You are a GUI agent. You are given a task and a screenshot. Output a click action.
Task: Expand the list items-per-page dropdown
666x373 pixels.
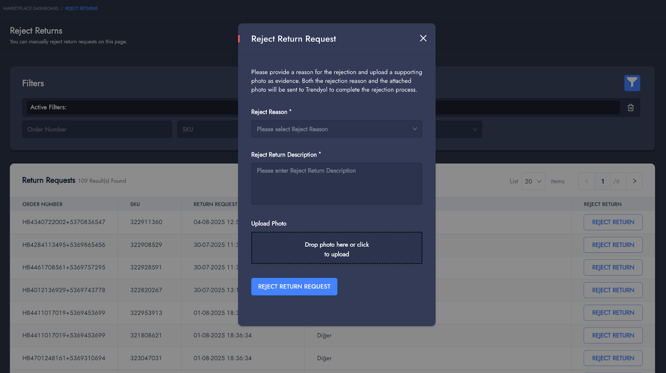tap(533, 182)
